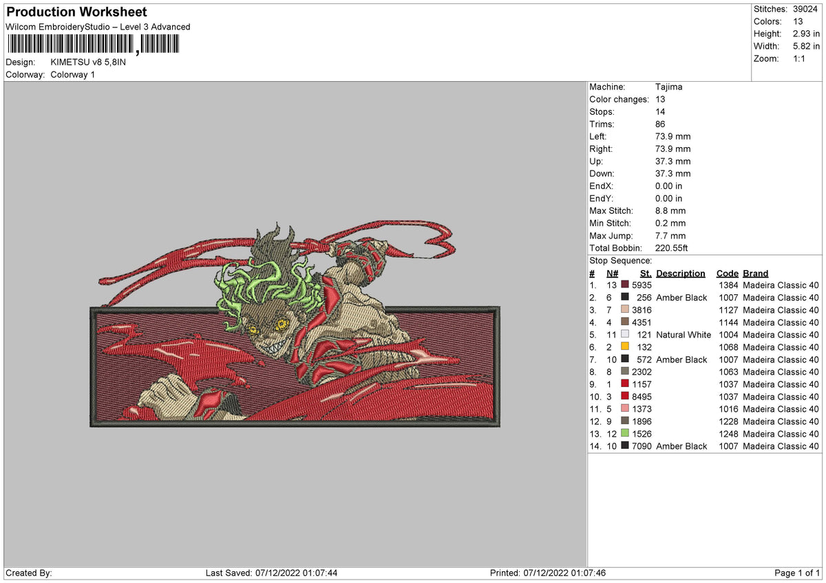Click the Brand column header

coord(755,274)
